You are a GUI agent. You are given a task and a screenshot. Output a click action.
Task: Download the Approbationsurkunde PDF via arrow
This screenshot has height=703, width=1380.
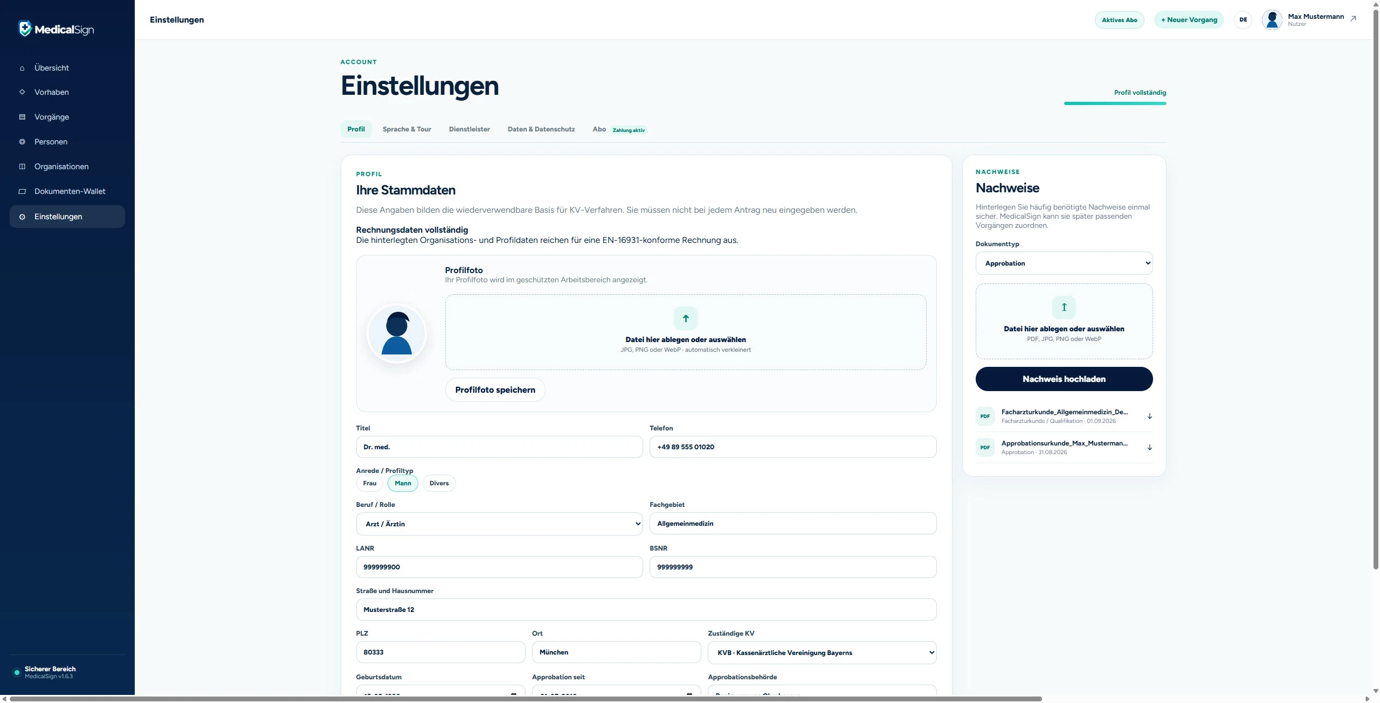coord(1149,447)
